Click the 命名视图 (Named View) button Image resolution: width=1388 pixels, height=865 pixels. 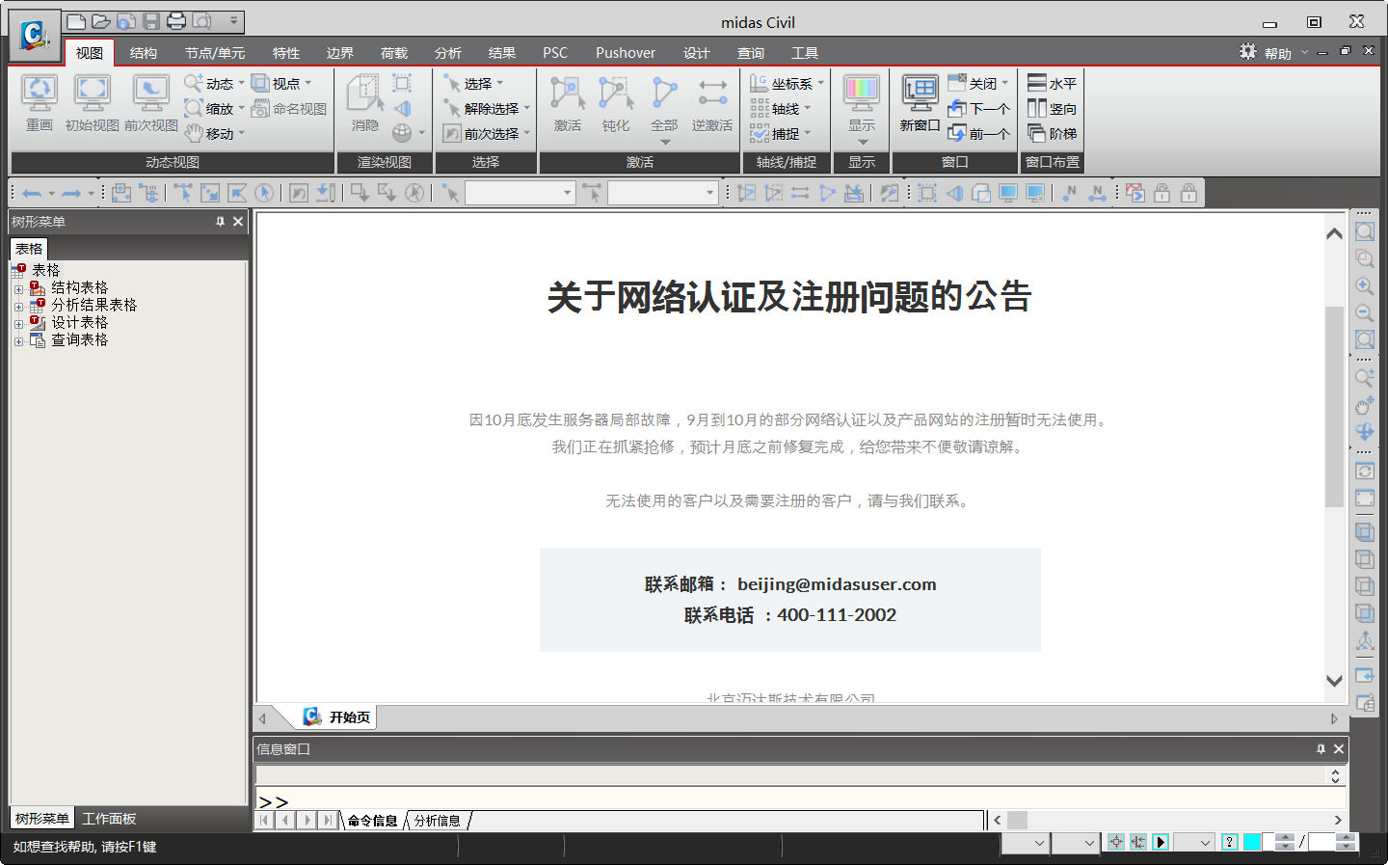(289, 109)
